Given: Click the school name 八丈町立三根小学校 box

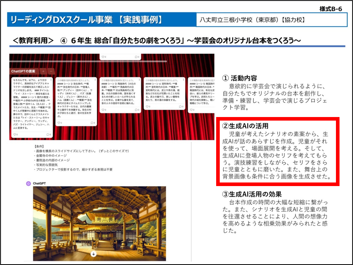Looking at the screenshot, I should pos(272,20).
